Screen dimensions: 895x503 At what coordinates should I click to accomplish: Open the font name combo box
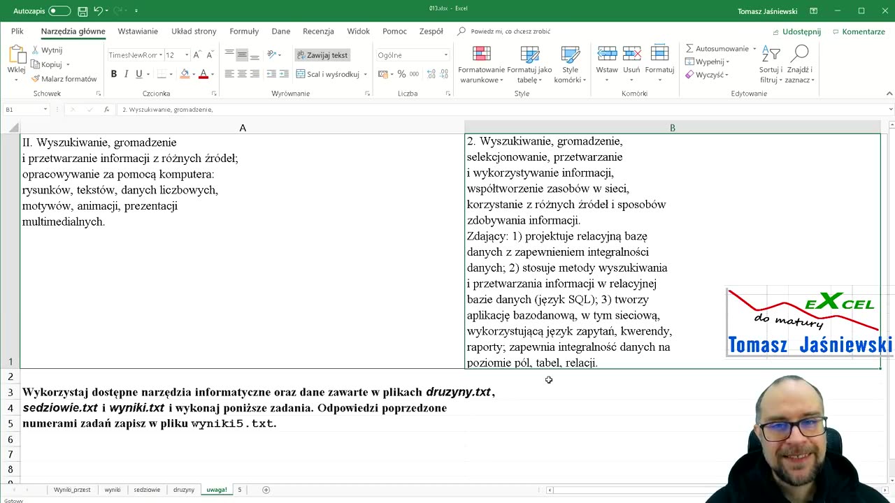click(x=135, y=55)
